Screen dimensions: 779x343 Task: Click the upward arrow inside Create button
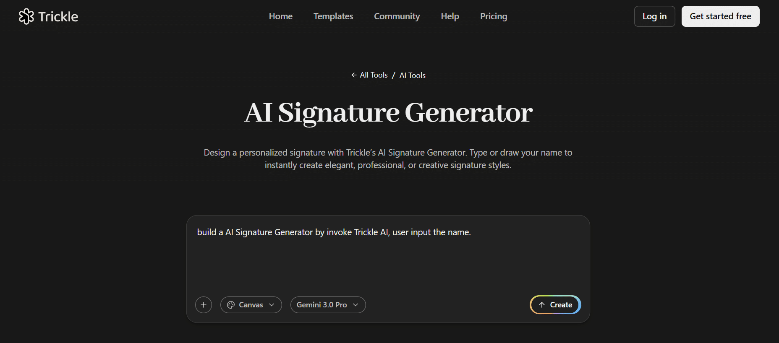(542, 305)
